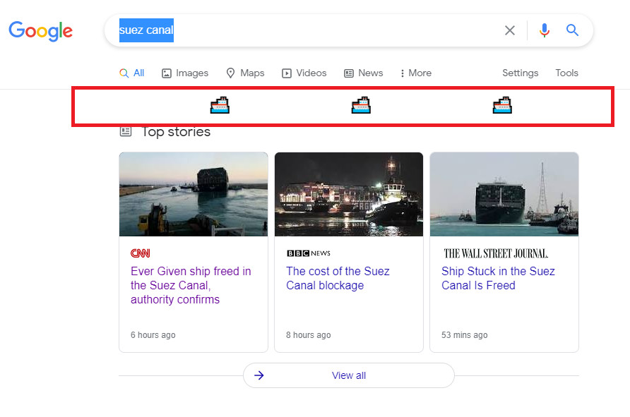Viewport: 630px width, 417px height.
Task: Open the Settings menu
Action: pyautogui.click(x=520, y=73)
